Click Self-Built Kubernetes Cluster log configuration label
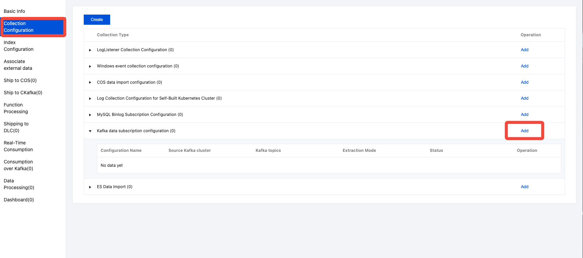Viewport: 583px width, 258px height. click(159, 98)
